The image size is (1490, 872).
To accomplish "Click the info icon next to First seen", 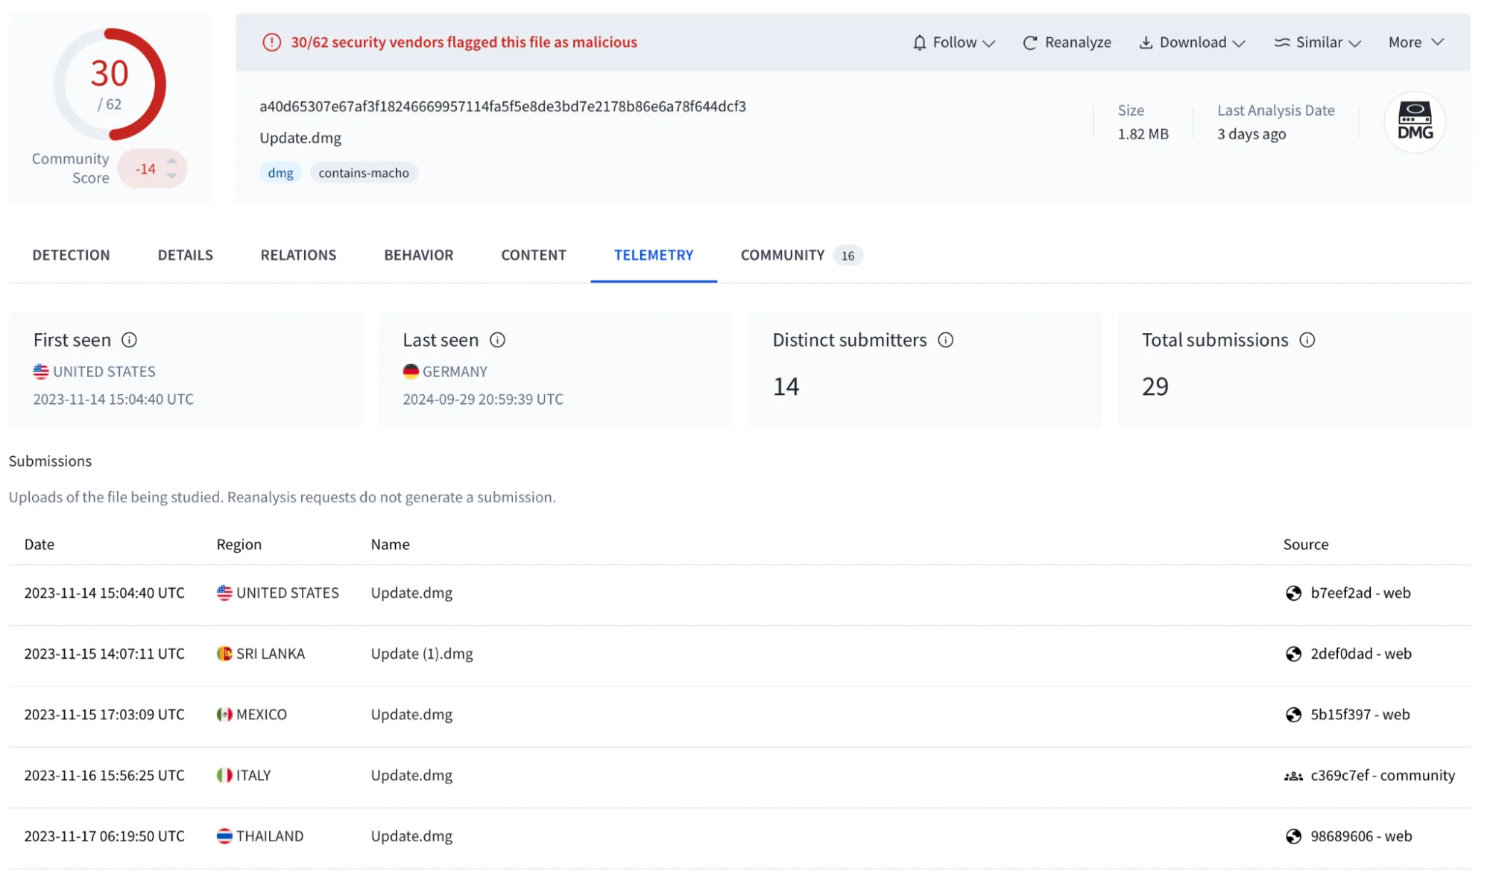I will (129, 339).
